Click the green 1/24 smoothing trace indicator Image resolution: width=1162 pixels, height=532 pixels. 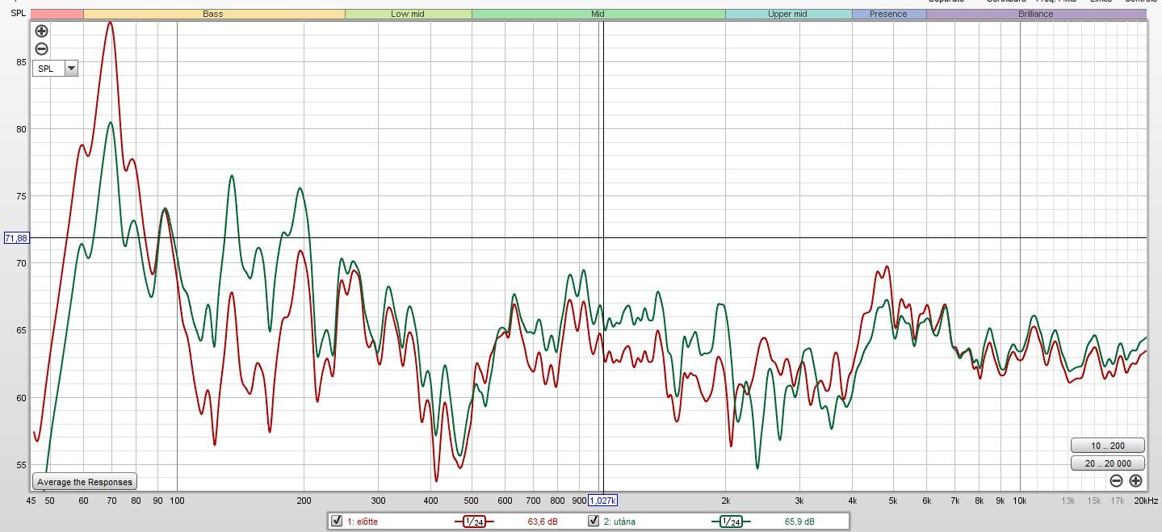click(x=730, y=522)
